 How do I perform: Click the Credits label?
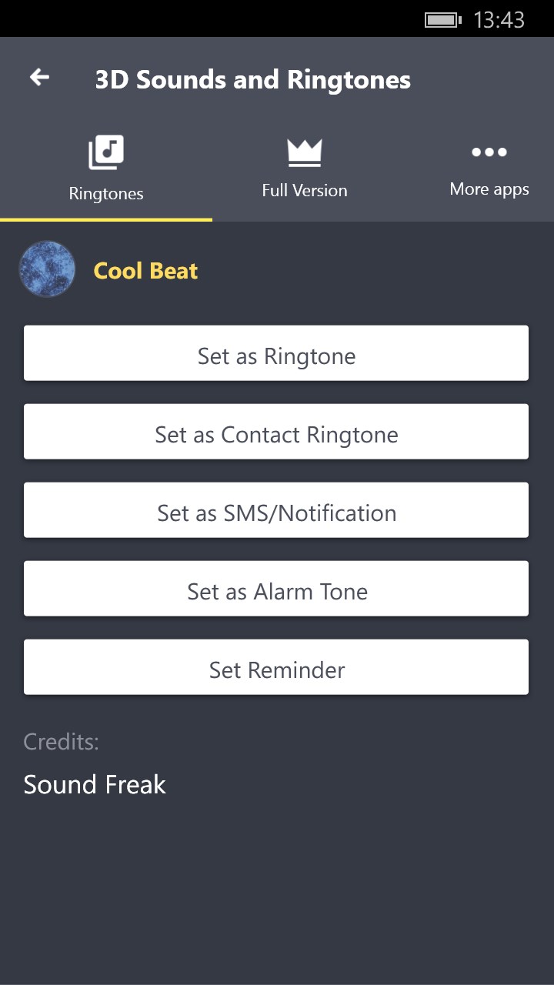(x=62, y=742)
